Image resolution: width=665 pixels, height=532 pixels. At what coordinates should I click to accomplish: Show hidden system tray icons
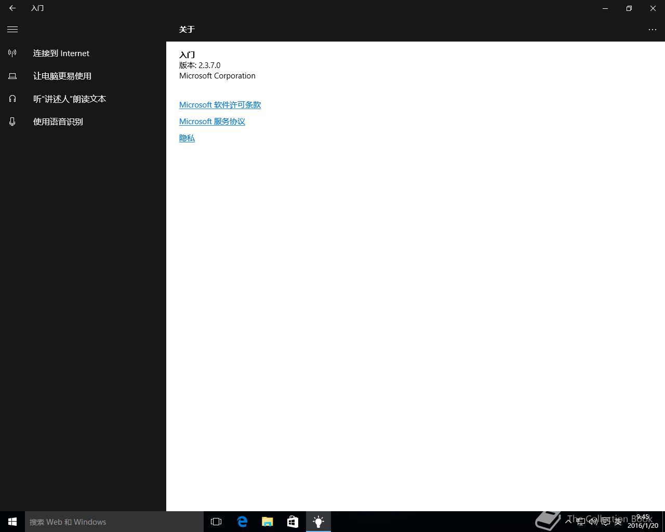tap(568, 522)
